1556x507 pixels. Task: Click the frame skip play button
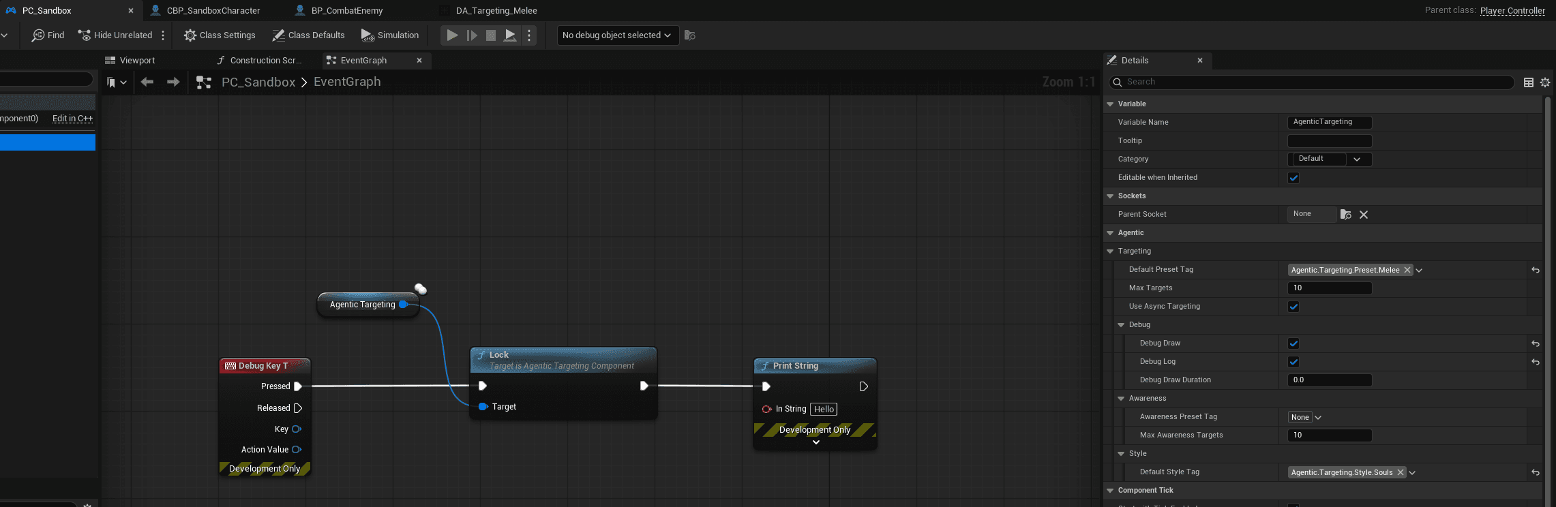click(472, 35)
